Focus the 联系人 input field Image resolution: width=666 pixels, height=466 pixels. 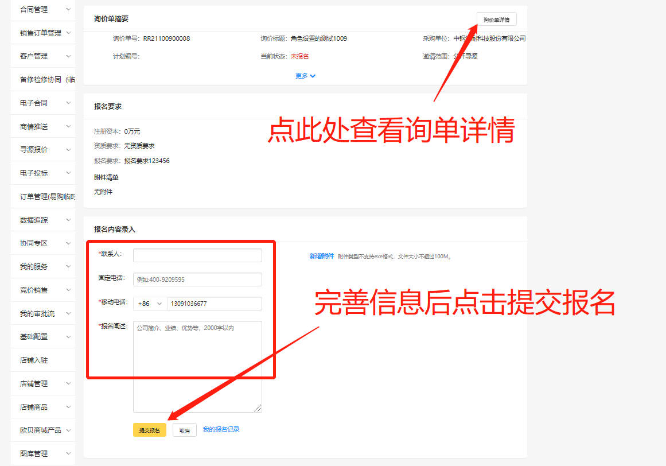pyautogui.click(x=197, y=255)
